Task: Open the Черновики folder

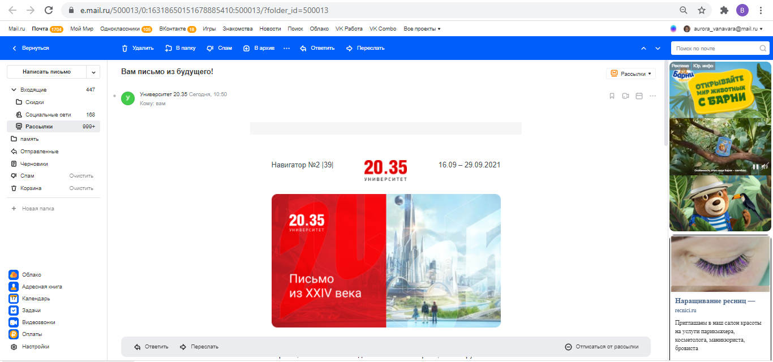Action: (53, 163)
